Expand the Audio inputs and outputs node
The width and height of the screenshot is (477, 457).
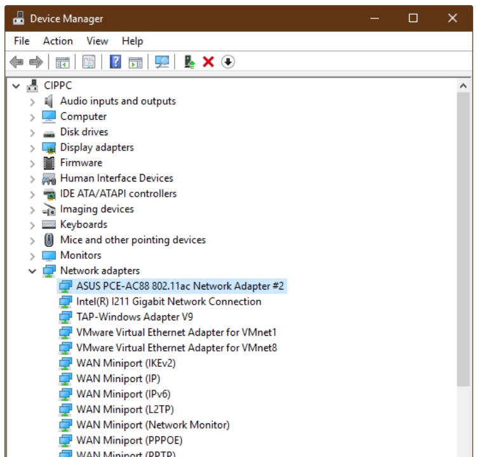coord(32,102)
